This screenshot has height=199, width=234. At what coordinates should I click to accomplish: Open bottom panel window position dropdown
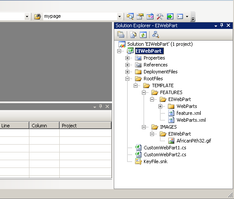(x=95, y=107)
